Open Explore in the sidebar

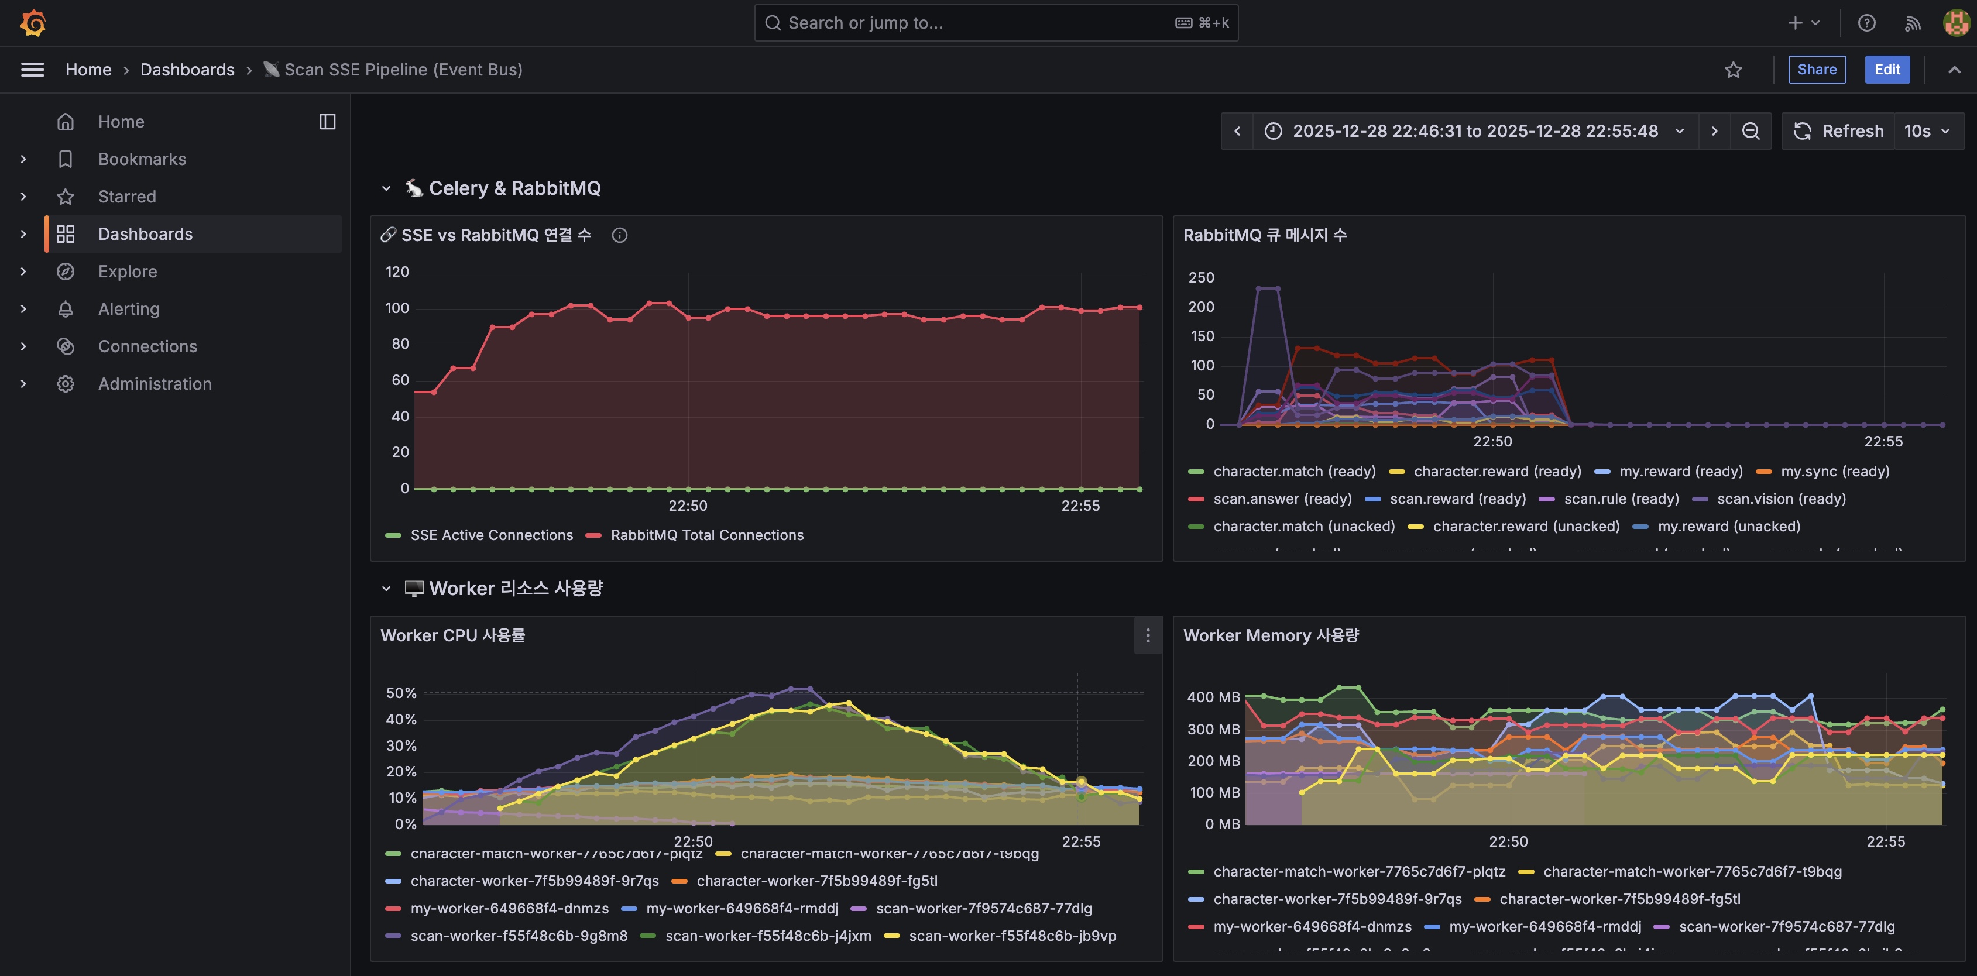point(128,272)
